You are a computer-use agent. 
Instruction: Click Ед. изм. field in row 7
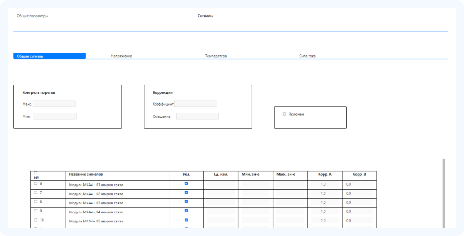tap(221, 193)
